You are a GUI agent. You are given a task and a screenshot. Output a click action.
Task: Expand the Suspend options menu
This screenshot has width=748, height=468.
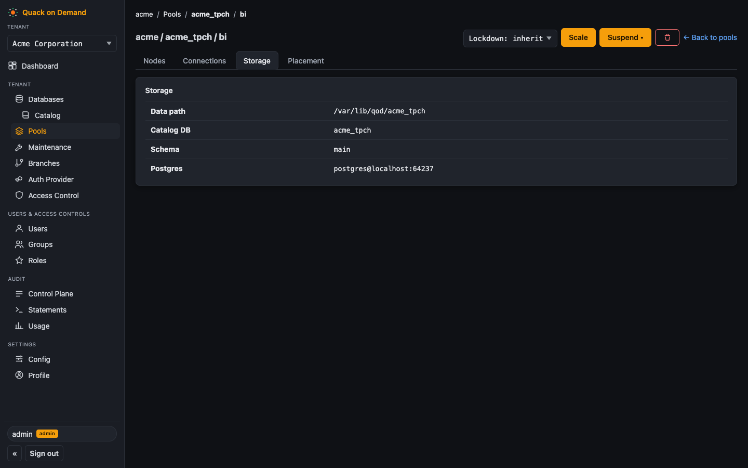coord(625,37)
